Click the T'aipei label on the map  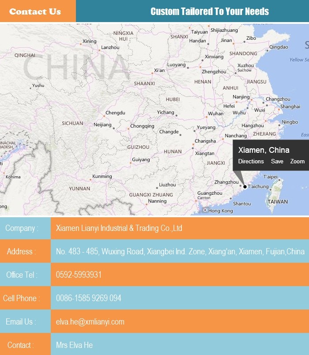(270, 177)
